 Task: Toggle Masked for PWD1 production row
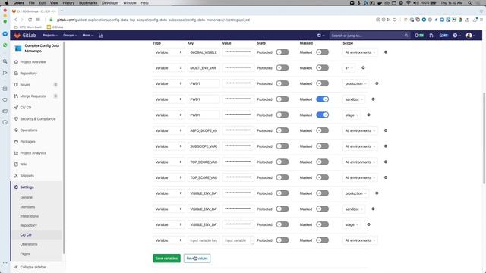[322, 83]
